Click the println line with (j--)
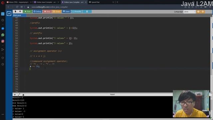 tap(54, 38)
